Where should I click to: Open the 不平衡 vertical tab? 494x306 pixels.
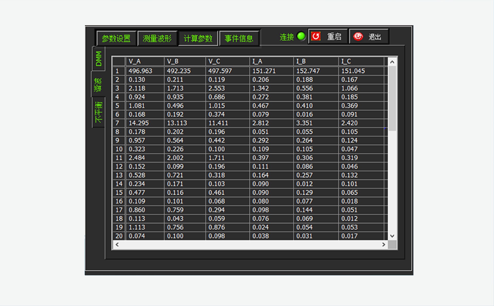click(x=99, y=112)
